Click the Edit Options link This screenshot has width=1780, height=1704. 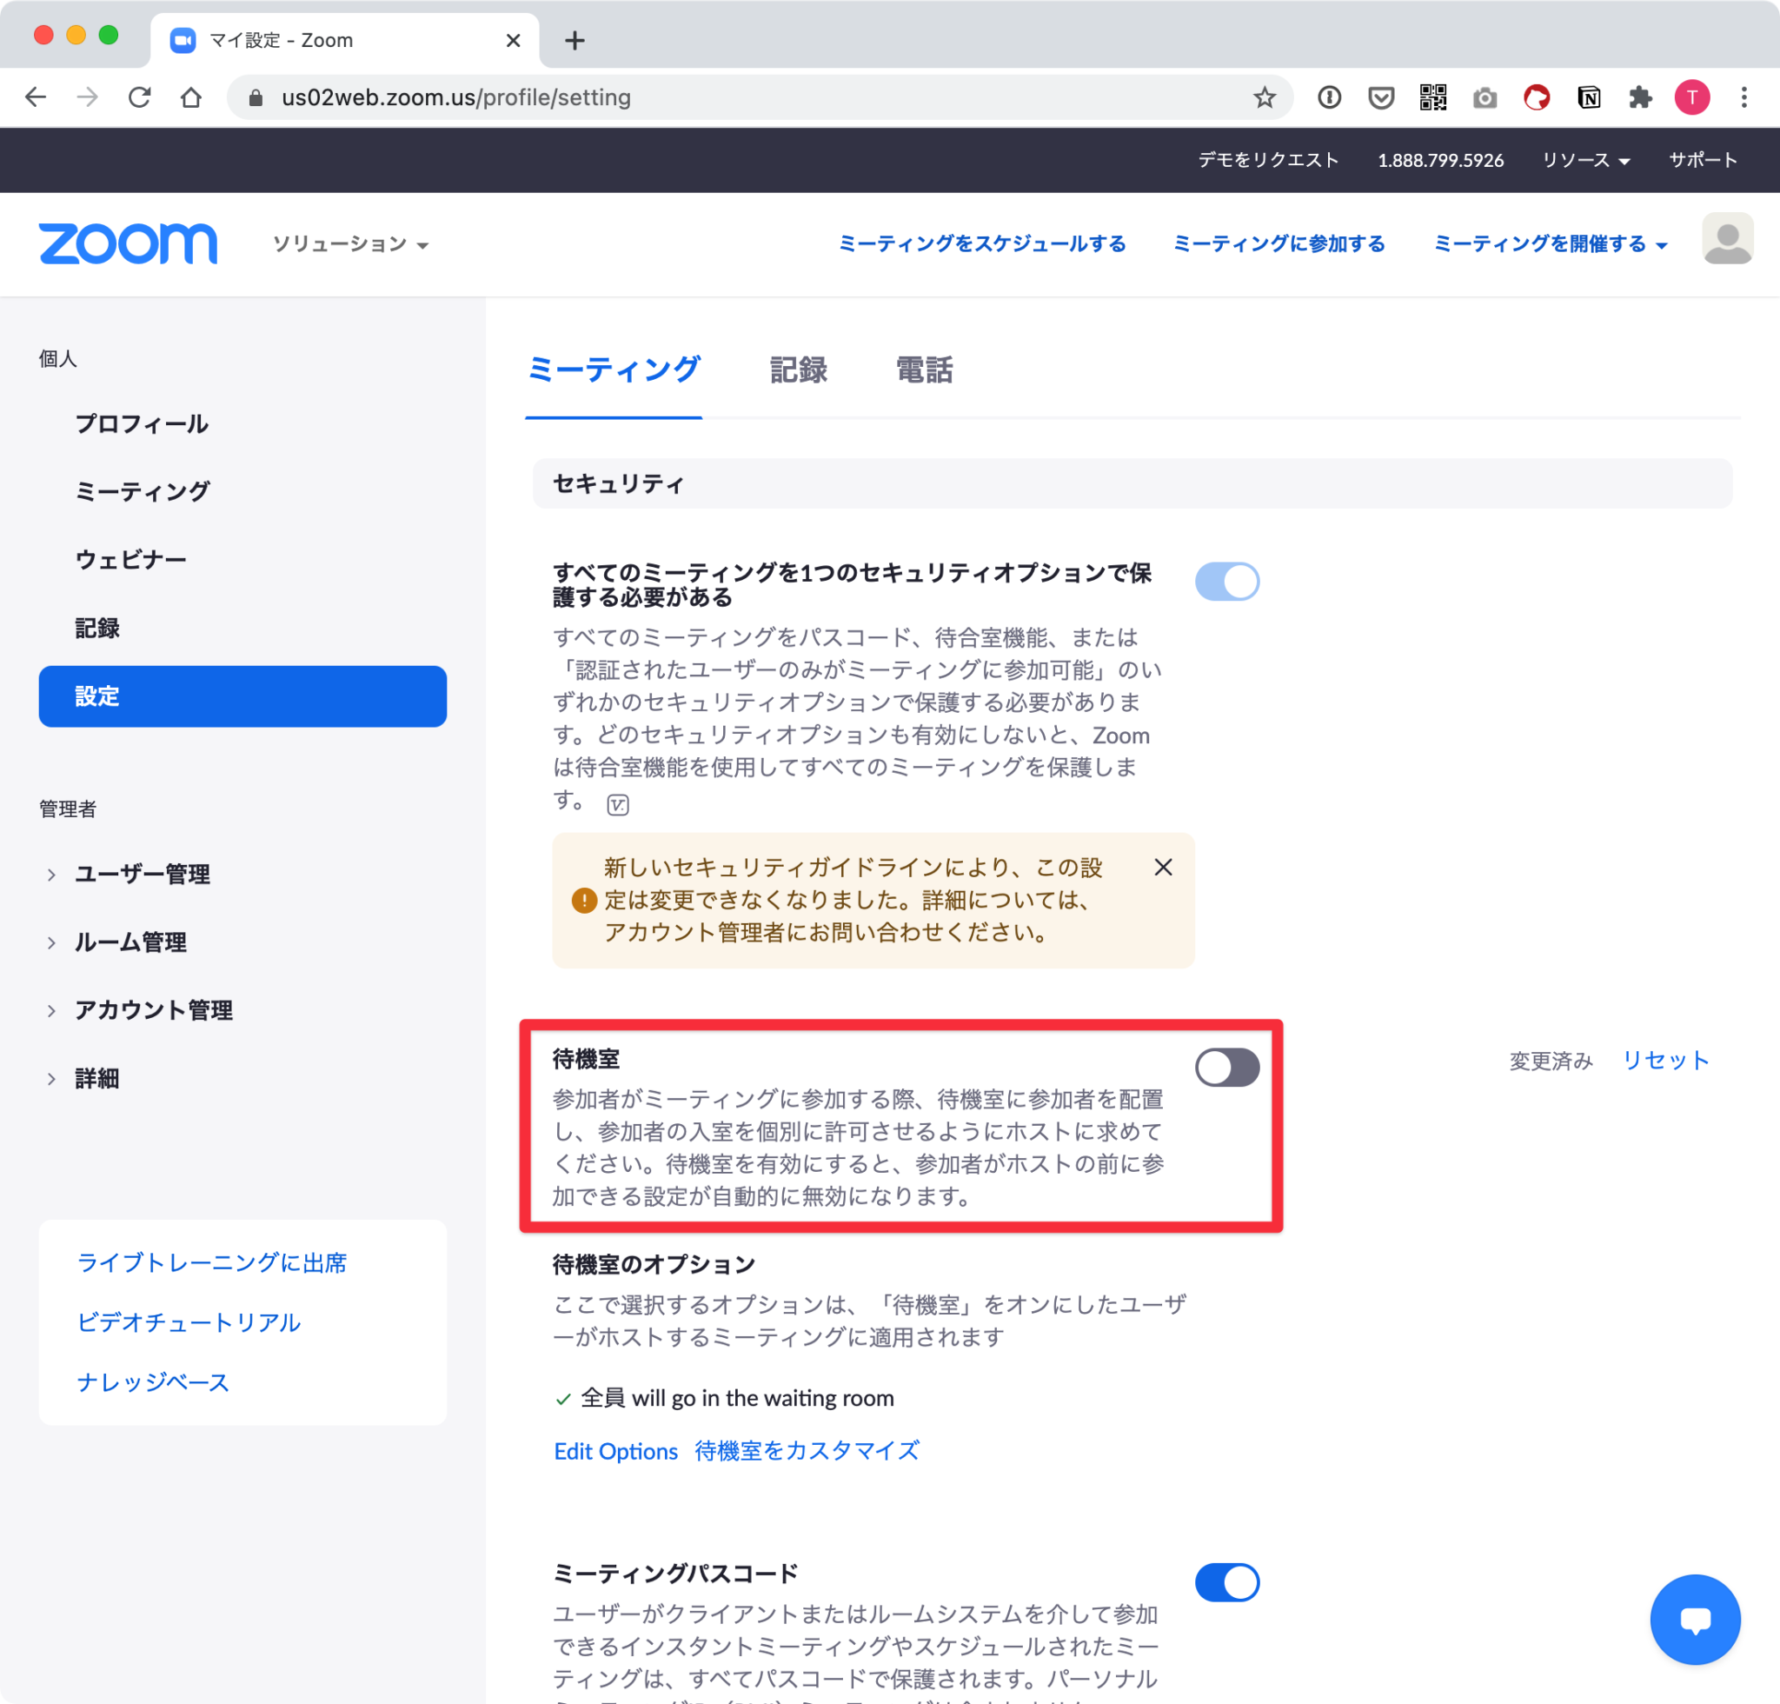click(615, 1452)
